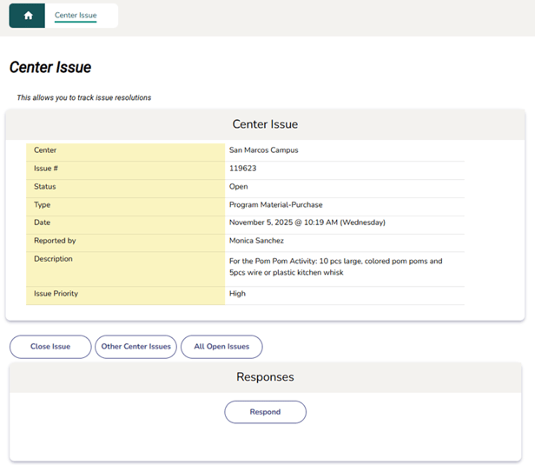Image resolution: width=535 pixels, height=465 pixels.
Task: Click the Open status value
Action: coord(238,187)
